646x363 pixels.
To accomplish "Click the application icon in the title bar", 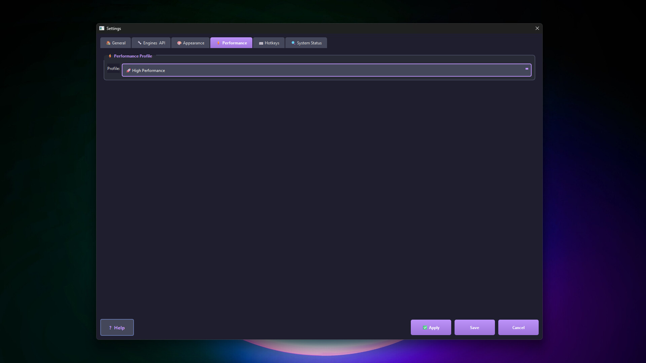I will click(x=102, y=28).
